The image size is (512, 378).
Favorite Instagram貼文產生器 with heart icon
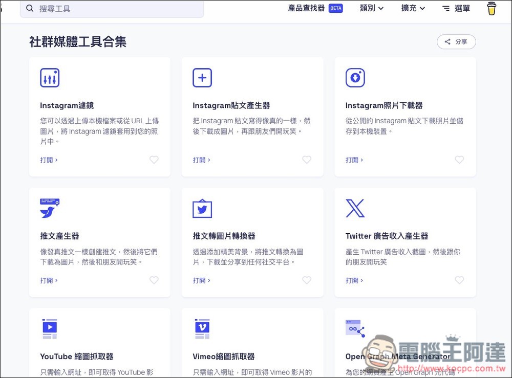(307, 160)
